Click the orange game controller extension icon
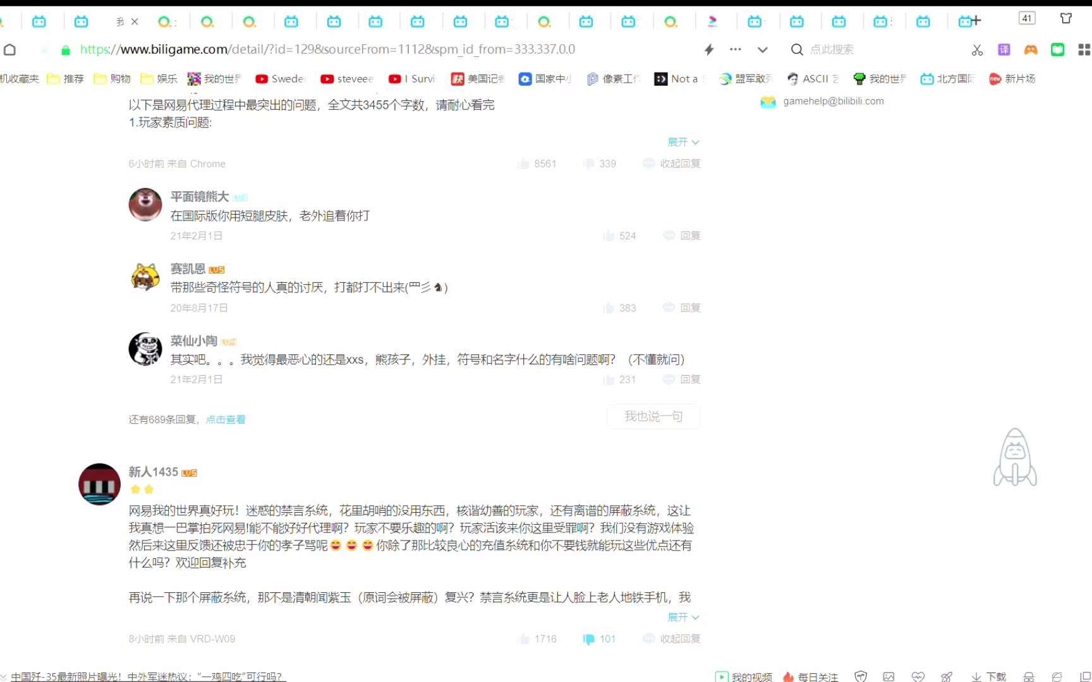1092x682 pixels. pyautogui.click(x=1030, y=49)
